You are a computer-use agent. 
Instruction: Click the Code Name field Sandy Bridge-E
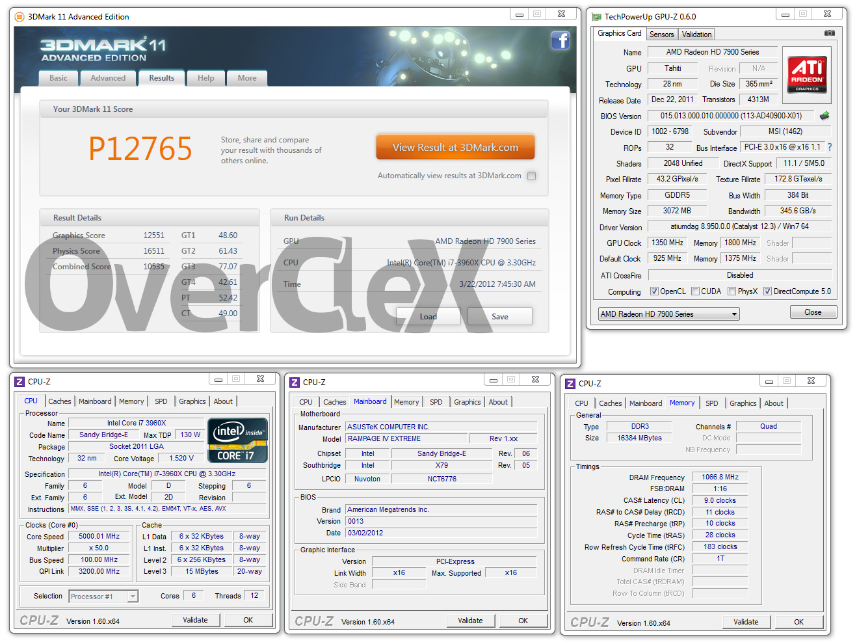point(103,435)
